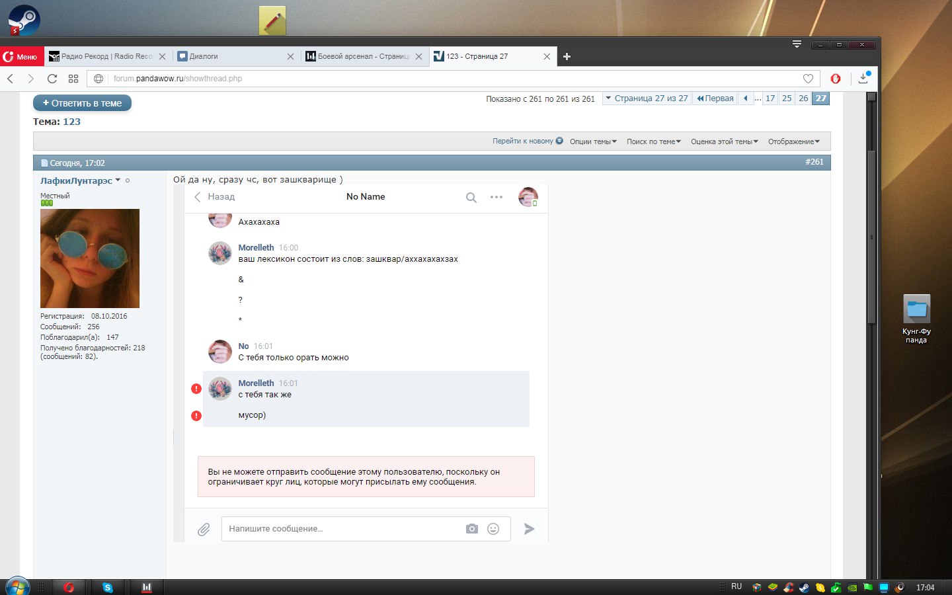The image size is (952, 595).
Task: Open a new browser tab
Action: pos(567,57)
